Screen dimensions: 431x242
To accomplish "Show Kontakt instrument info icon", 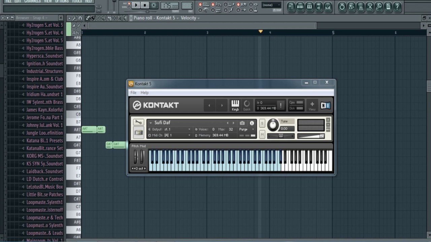I will coord(252,123).
